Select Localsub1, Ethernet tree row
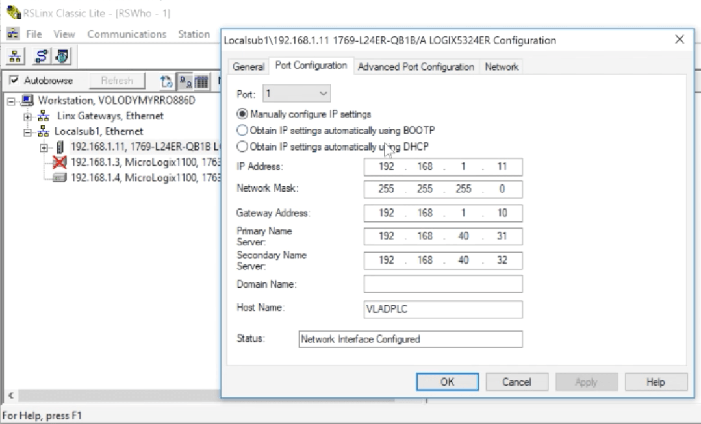This screenshot has width=701, height=424. [99, 131]
